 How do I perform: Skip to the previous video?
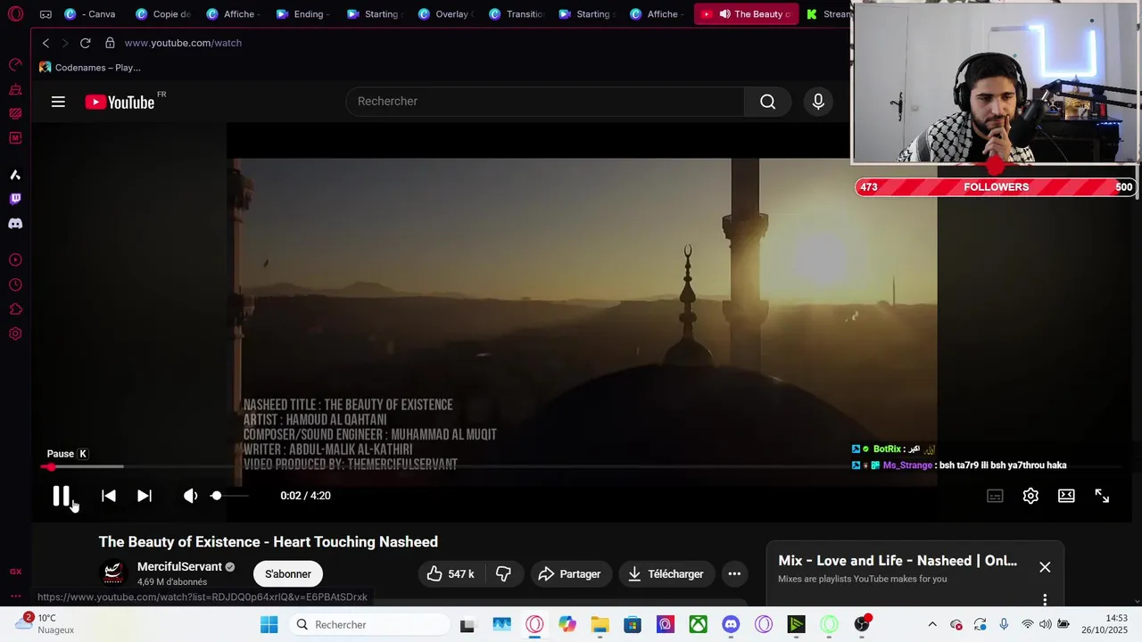[x=108, y=496]
